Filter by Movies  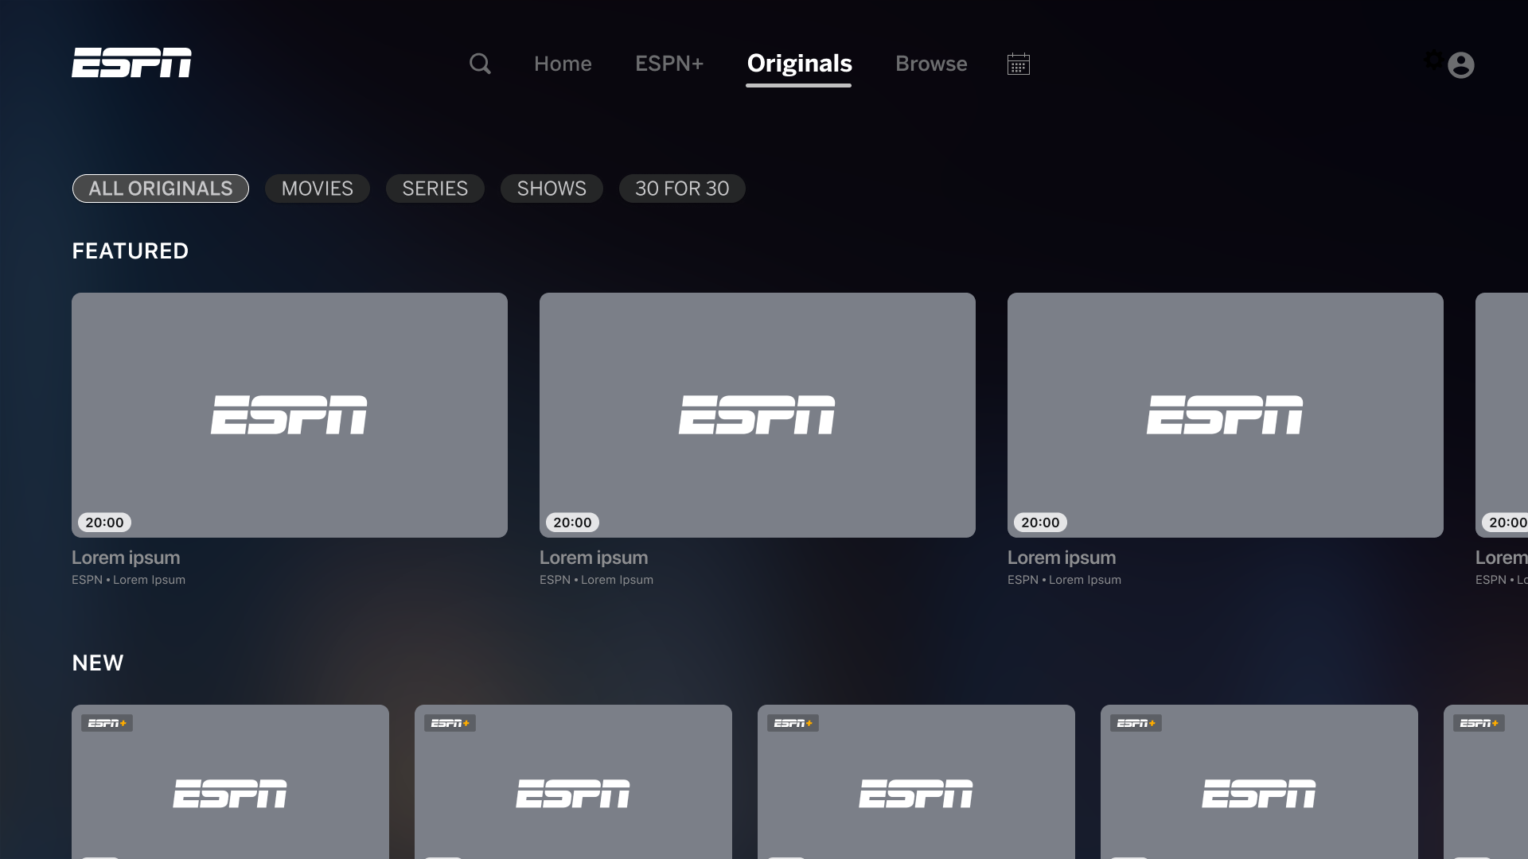click(x=318, y=189)
